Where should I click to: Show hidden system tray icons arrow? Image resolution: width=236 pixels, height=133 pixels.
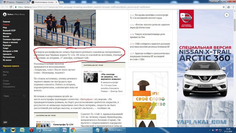pyautogui.click(x=210, y=130)
